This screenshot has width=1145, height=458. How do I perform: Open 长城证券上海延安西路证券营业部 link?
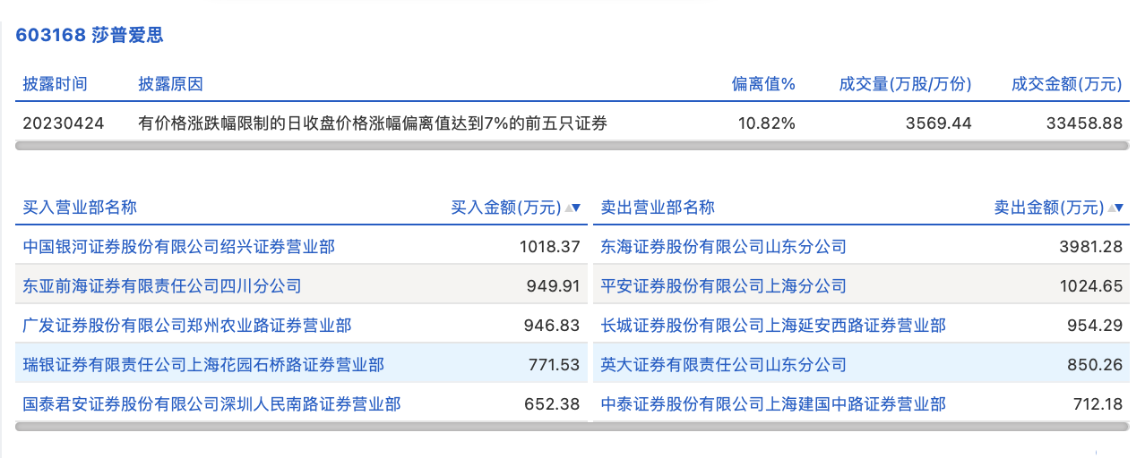click(773, 326)
